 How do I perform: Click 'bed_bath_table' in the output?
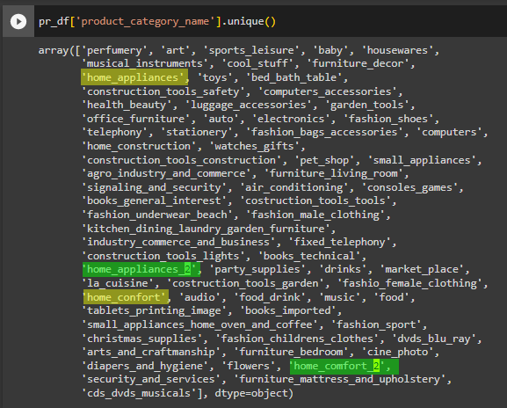[293, 77]
